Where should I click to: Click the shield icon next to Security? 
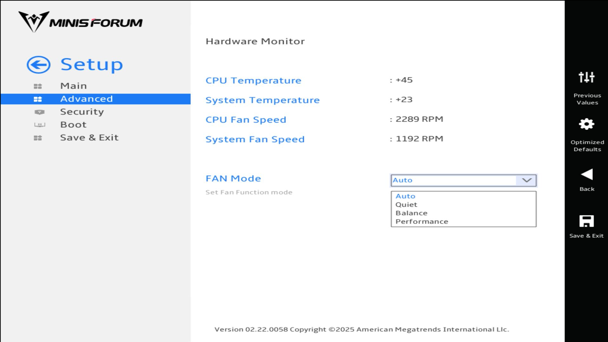[39, 112]
